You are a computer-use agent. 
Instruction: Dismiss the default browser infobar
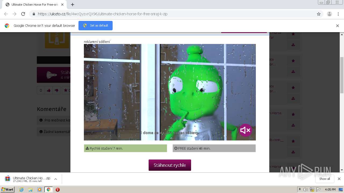tap(338, 26)
